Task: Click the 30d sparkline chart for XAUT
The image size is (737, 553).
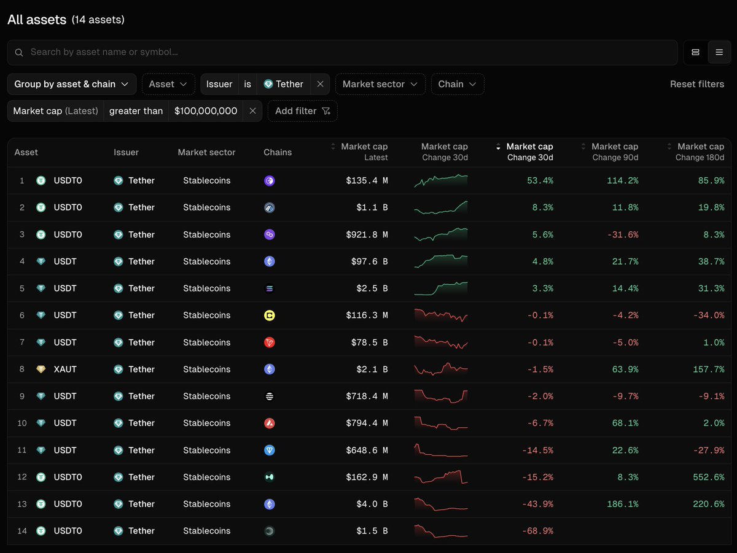Action: [441, 369]
